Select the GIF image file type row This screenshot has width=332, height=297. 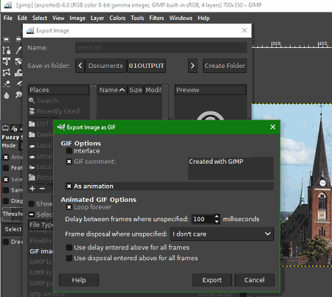click(x=41, y=251)
